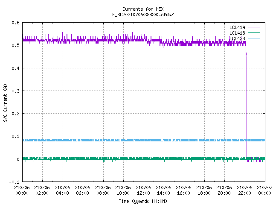Click the 210706 04:00 x-axis tick label
This screenshot has width=273, height=205.
62,190
